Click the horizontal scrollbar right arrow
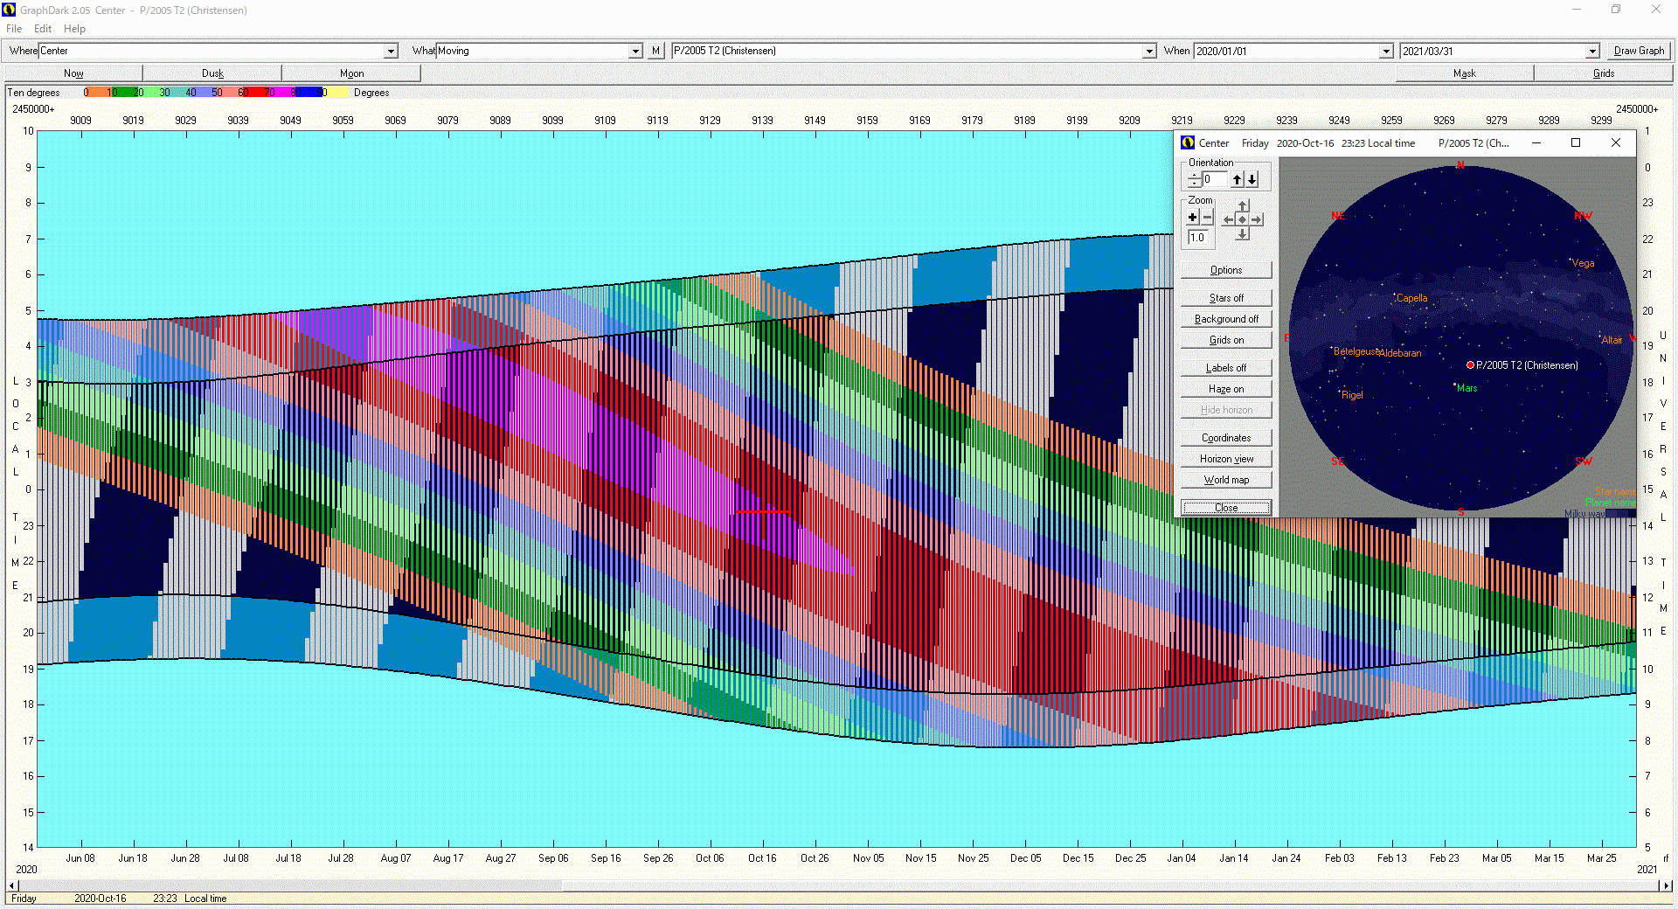The image size is (1678, 909). [x=1665, y=885]
